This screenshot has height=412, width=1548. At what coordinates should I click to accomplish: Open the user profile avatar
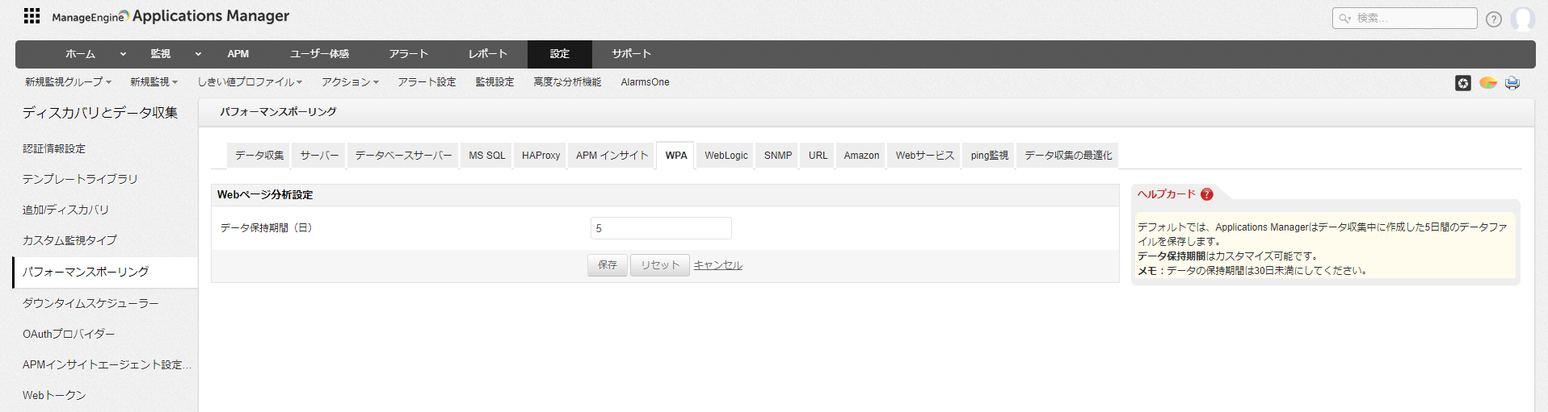(1523, 19)
